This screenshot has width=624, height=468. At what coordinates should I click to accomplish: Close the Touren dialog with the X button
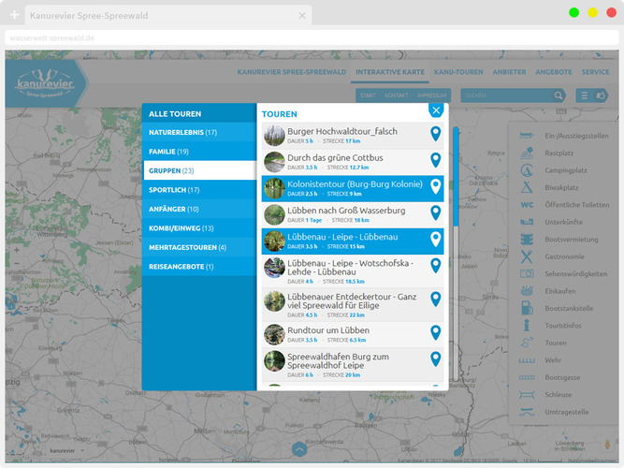point(435,110)
